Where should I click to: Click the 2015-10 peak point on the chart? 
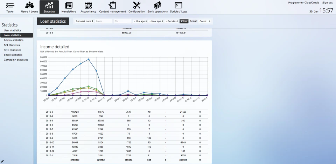coord(89,59)
